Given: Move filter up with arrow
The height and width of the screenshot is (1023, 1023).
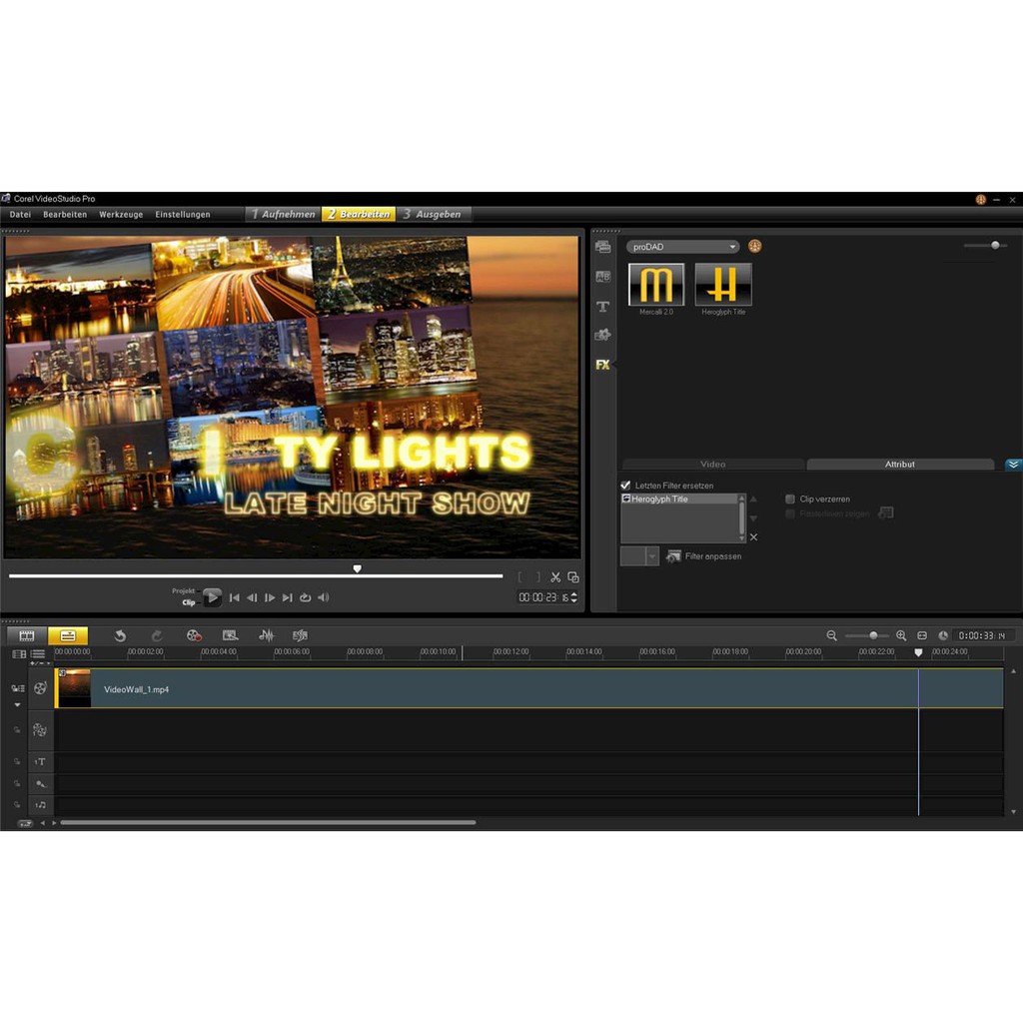Looking at the screenshot, I should click(753, 500).
